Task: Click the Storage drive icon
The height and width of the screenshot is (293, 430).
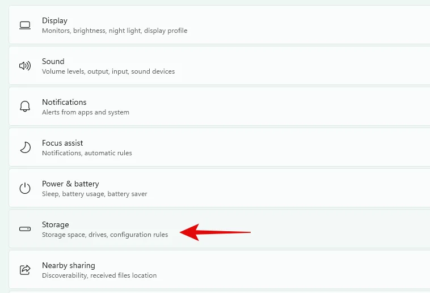Action: click(x=25, y=229)
